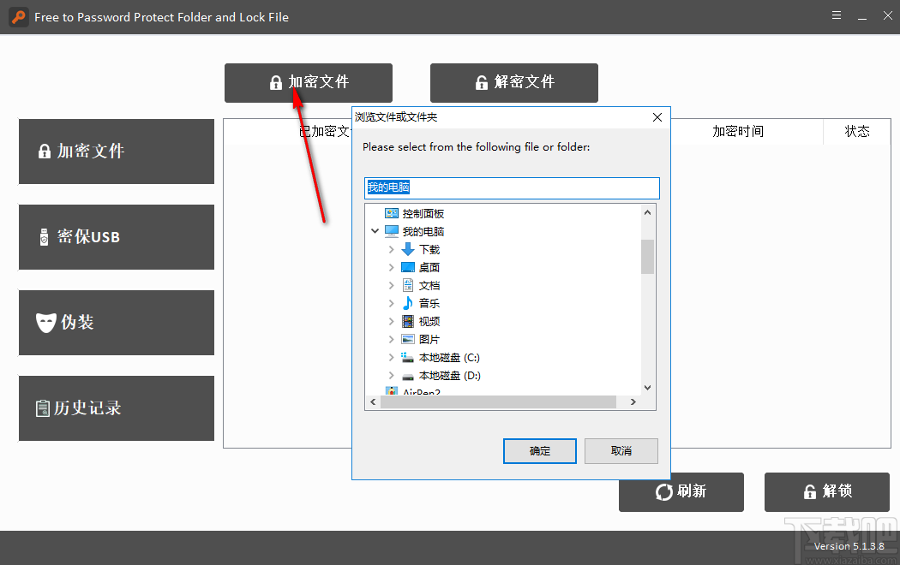Open the 历史记录 history panel
Screen dimensions: 900x565
[x=116, y=408]
